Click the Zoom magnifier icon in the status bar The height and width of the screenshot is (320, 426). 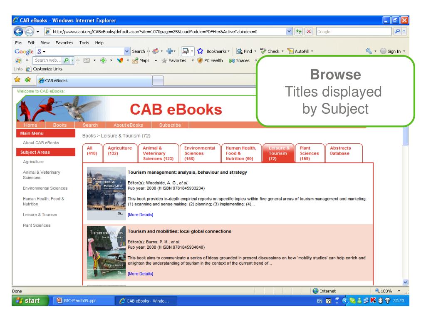(x=377, y=291)
